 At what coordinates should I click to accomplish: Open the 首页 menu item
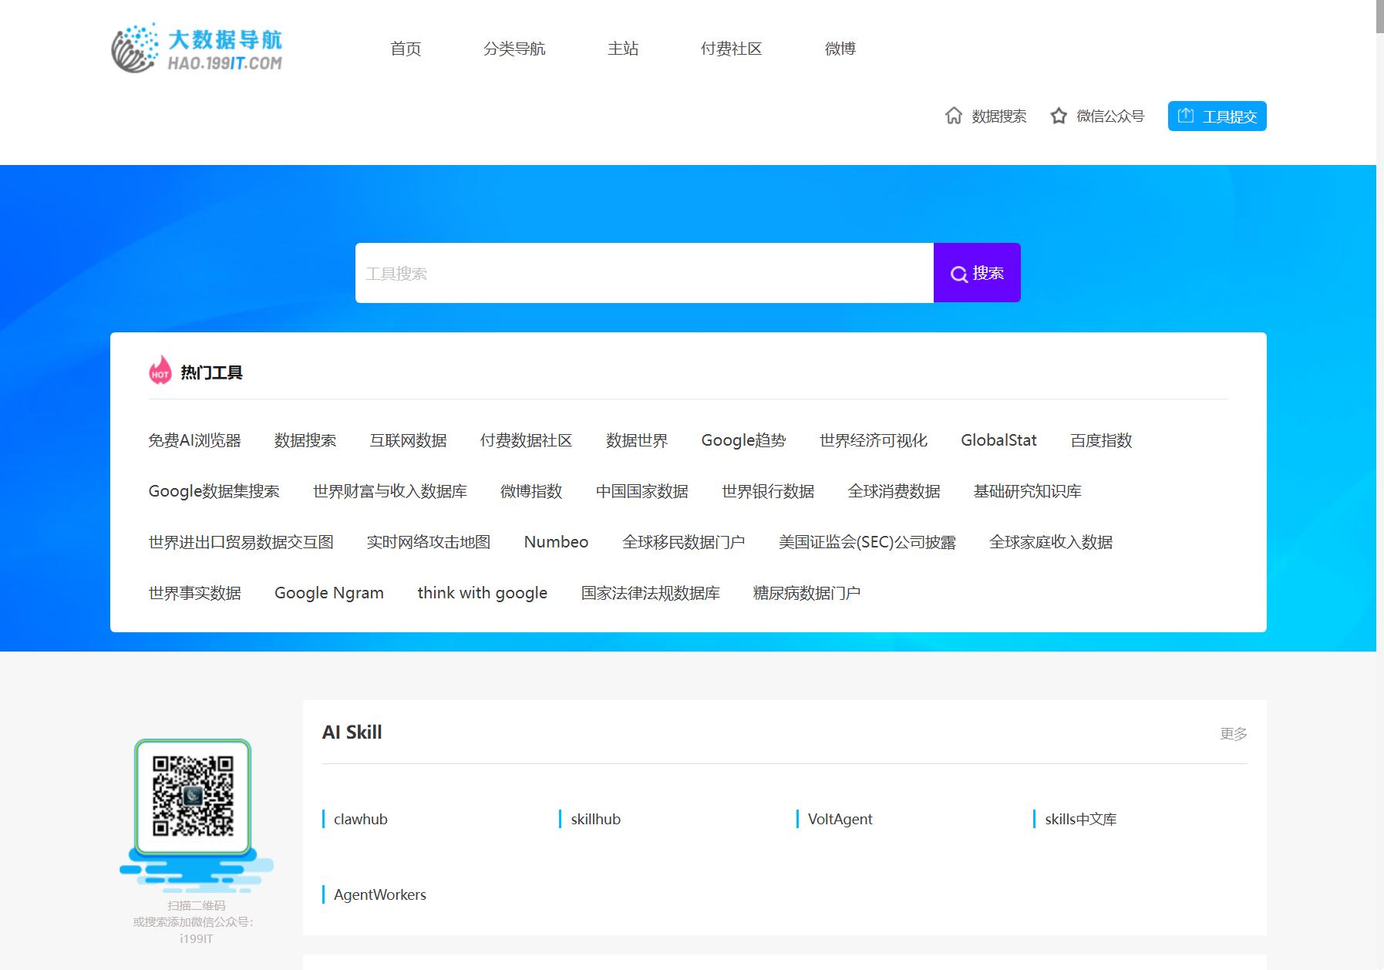click(x=406, y=49)
